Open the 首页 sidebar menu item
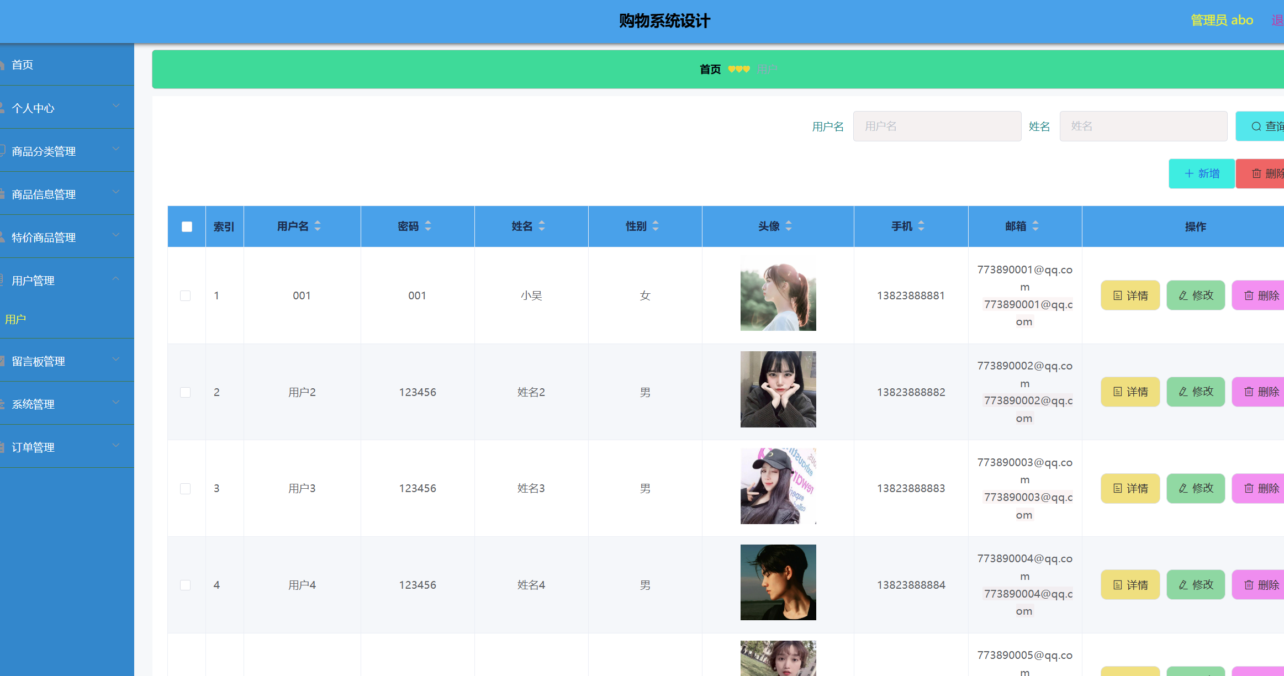Viewport: 1284px width, 676px height. pos(23,65)
